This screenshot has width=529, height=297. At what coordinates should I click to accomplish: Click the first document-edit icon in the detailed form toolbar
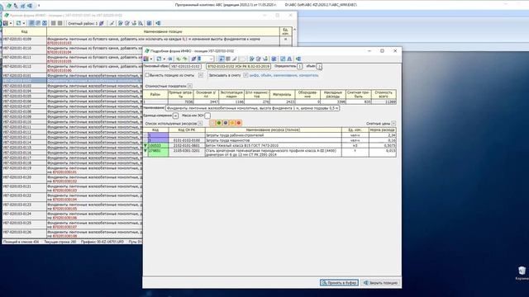pos(251,59)
